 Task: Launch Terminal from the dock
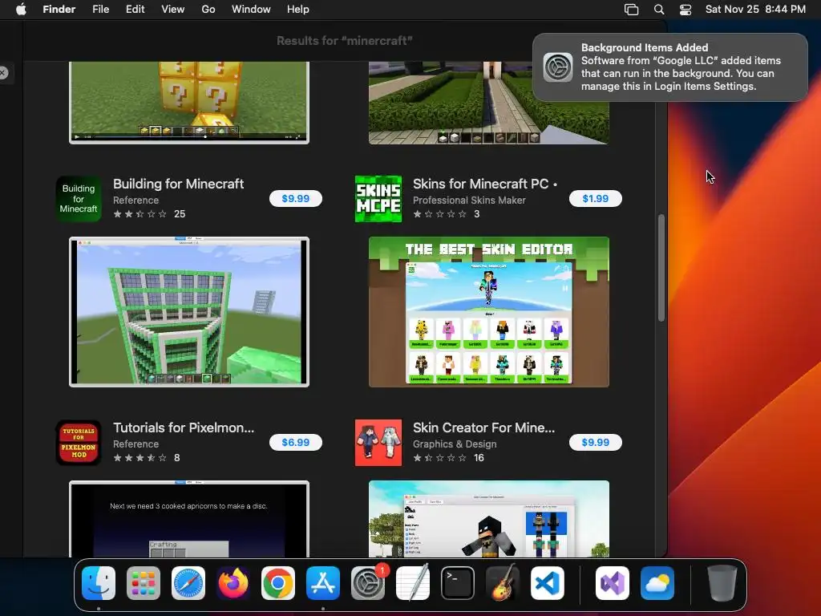click(458, 583)
